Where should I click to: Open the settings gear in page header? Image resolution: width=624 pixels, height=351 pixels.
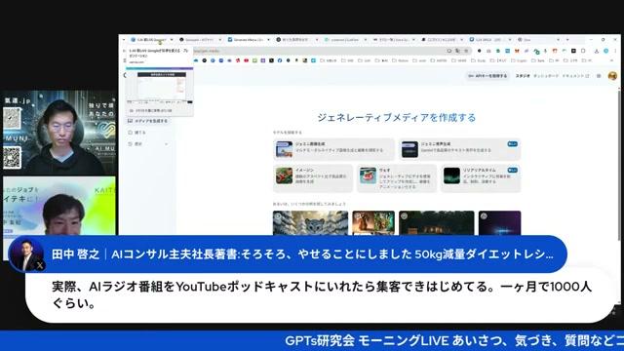click(x=599, y=76)
